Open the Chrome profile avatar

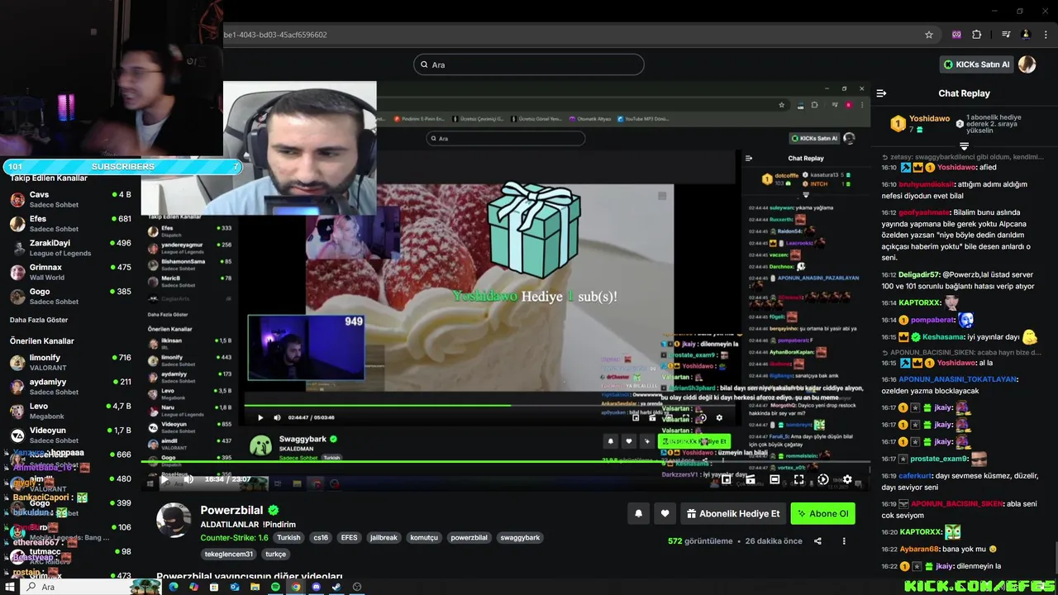point(1026,35)
